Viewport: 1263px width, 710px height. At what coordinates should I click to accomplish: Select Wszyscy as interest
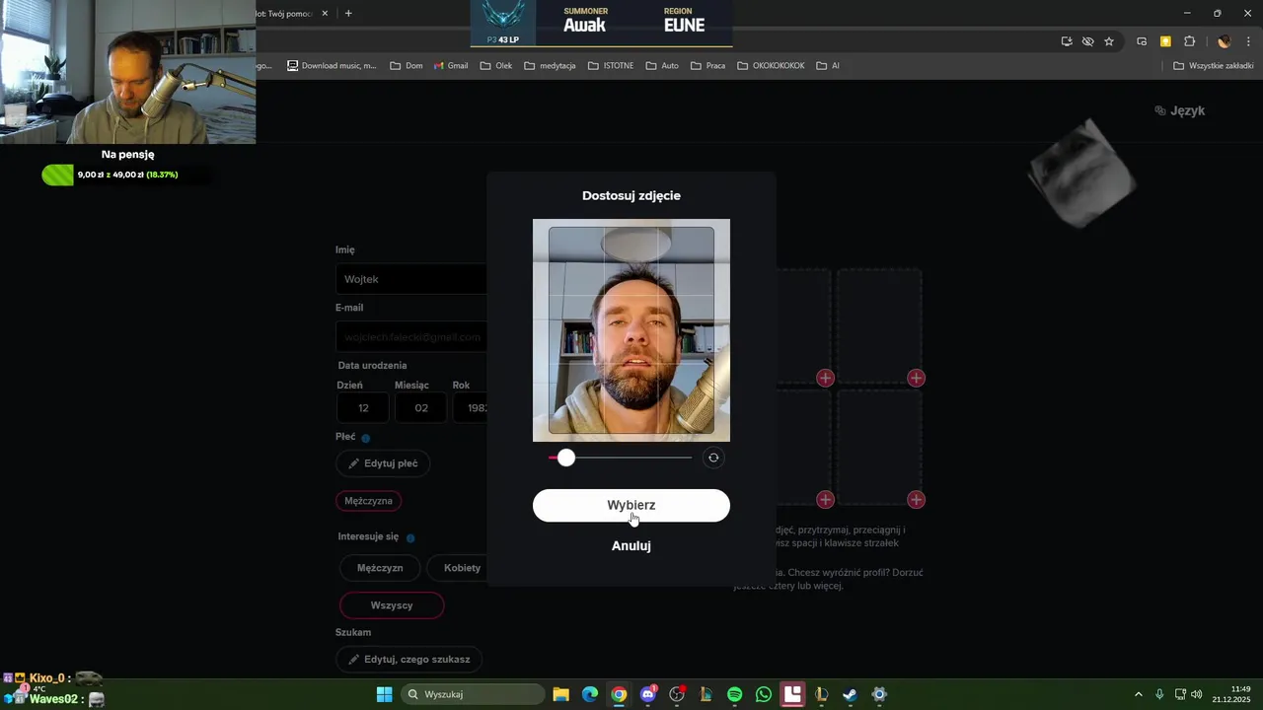pos(392,605)
